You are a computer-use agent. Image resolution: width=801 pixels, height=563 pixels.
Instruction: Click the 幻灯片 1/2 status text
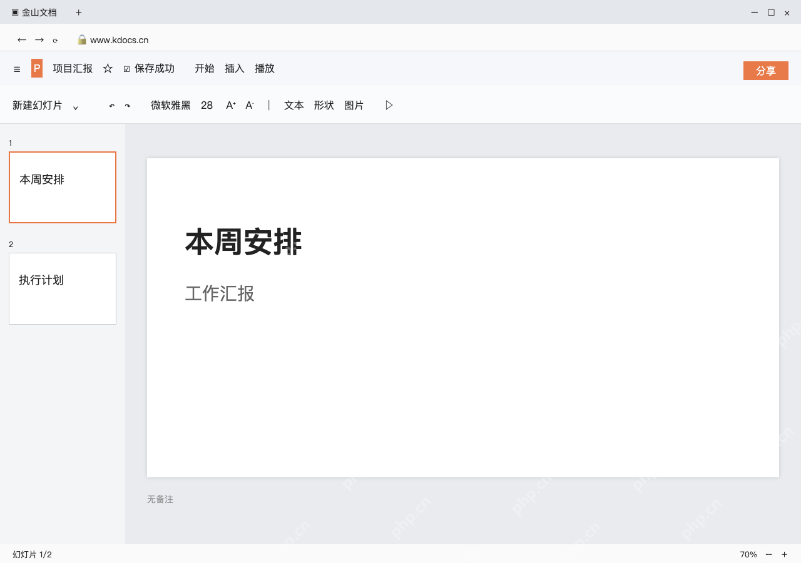(x=33, y=554)
